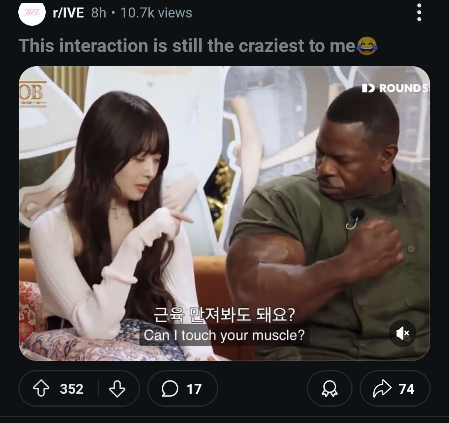Click the 10.7k views label
Screen dimensions: 449x423
pyautogui.click(x=156, y=13)
